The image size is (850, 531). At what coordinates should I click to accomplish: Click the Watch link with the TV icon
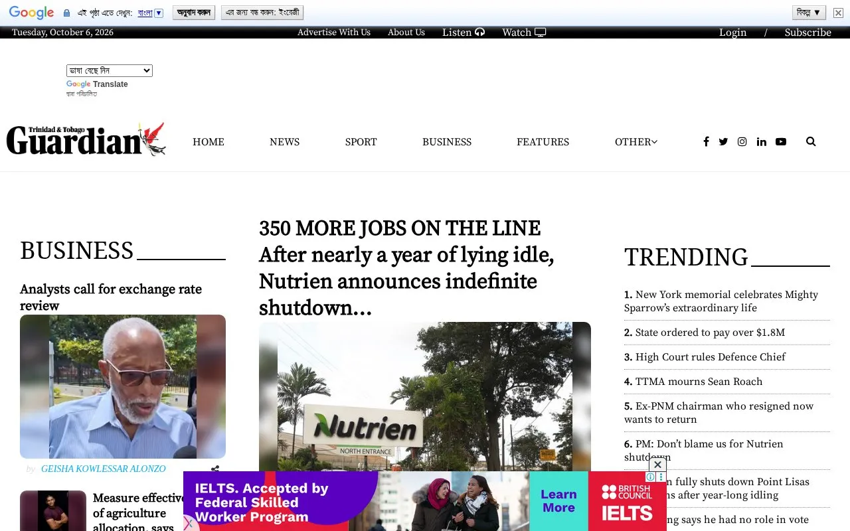(x=524, y=33)
